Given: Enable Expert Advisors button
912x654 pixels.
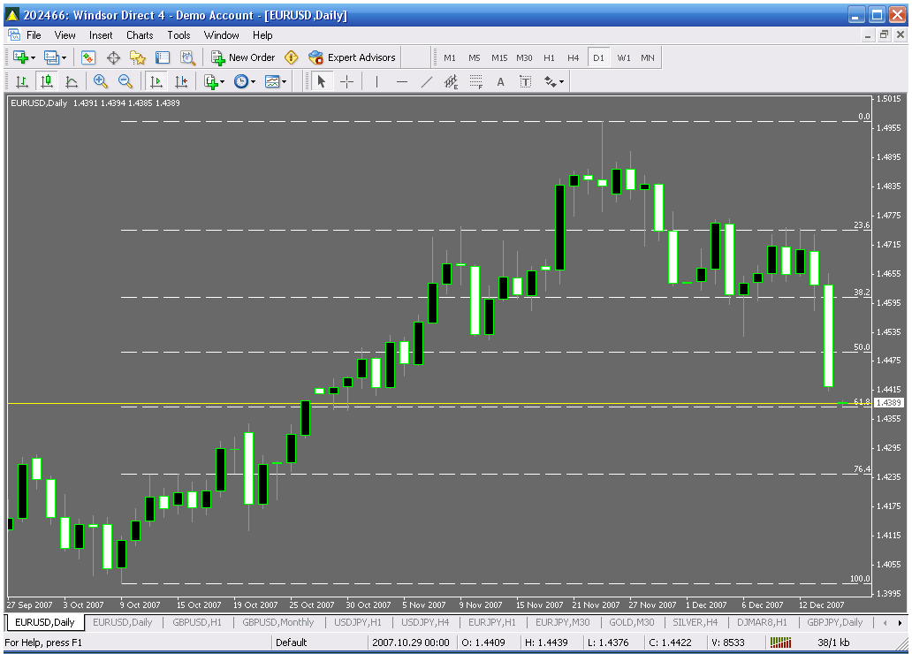Looking at the screenshot, I should [352, 57].
